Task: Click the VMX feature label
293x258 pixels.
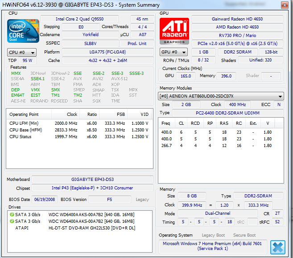Action: pos(35,90)
